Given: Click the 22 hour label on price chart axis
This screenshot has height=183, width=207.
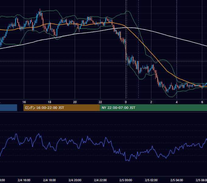Looking at the screenshot, I should tap(100, 102).
